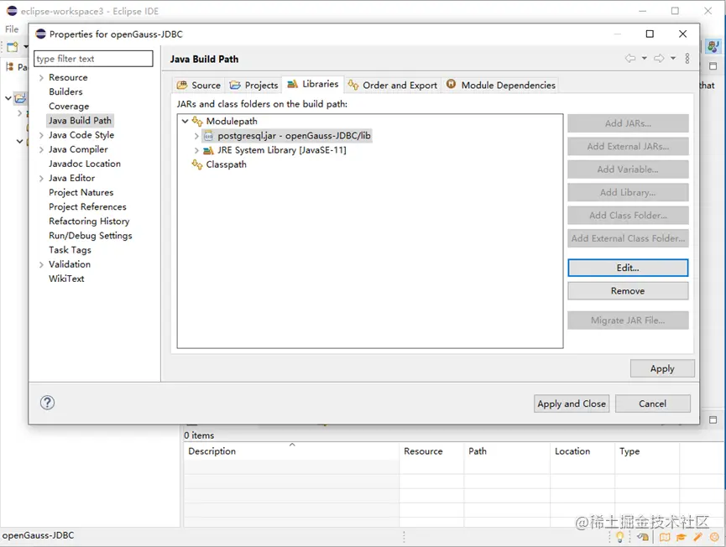The width and height of the screenshot is (726, 547).
Task: Open the File menu in Eclipse
Action: (12, 29)
